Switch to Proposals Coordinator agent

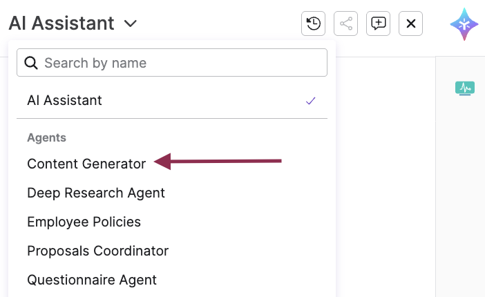[x=97, y=251]
